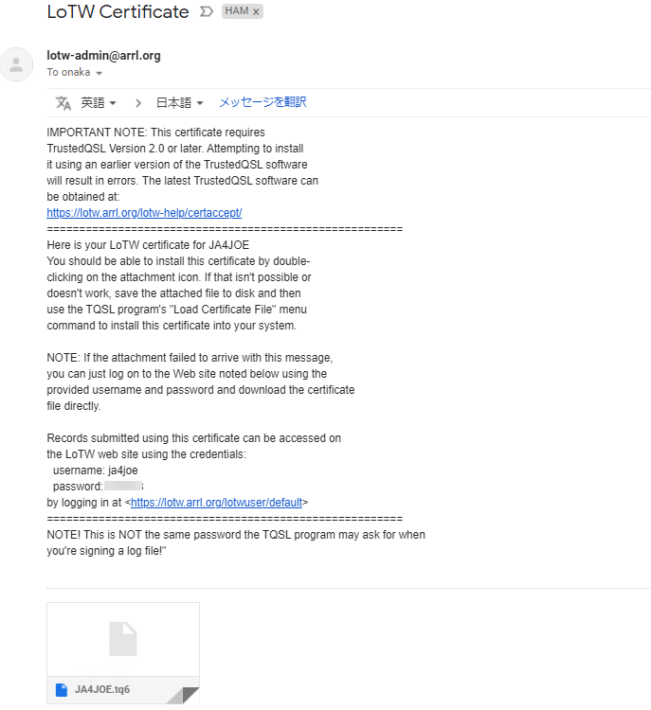Remove the HAM label with its x
The image size is (651, 710).
click(x=256, y=11)
